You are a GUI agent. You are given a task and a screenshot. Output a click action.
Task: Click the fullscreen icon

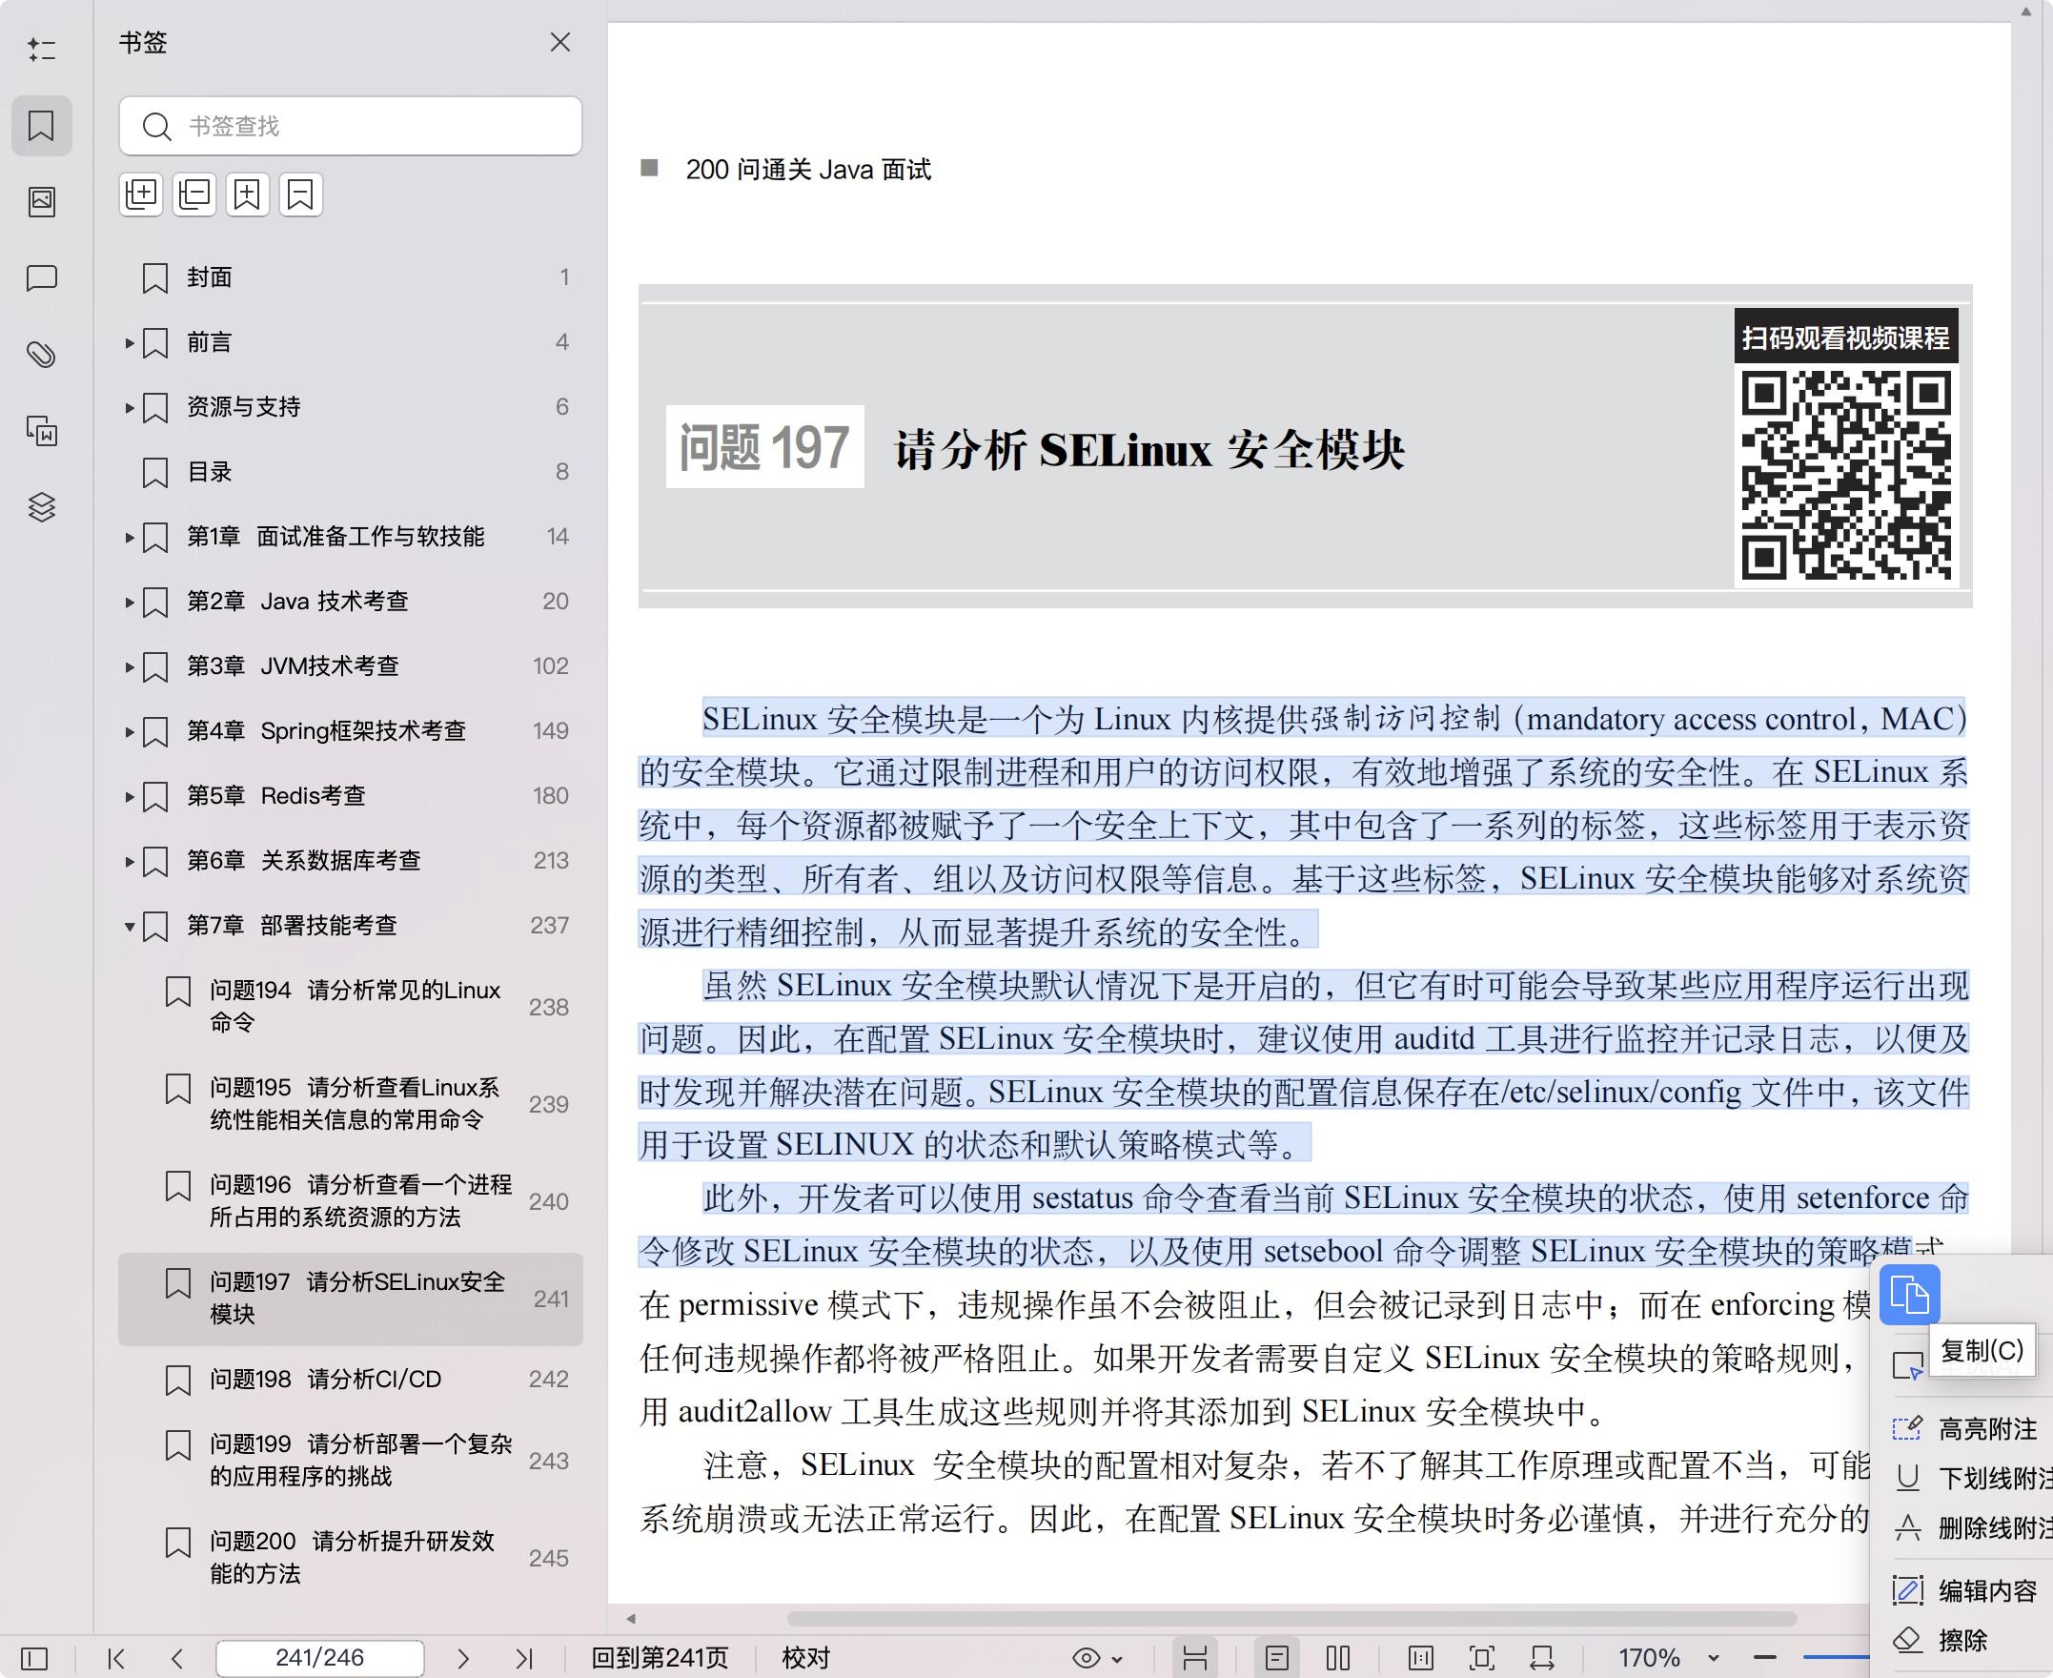(1482, 1659)
